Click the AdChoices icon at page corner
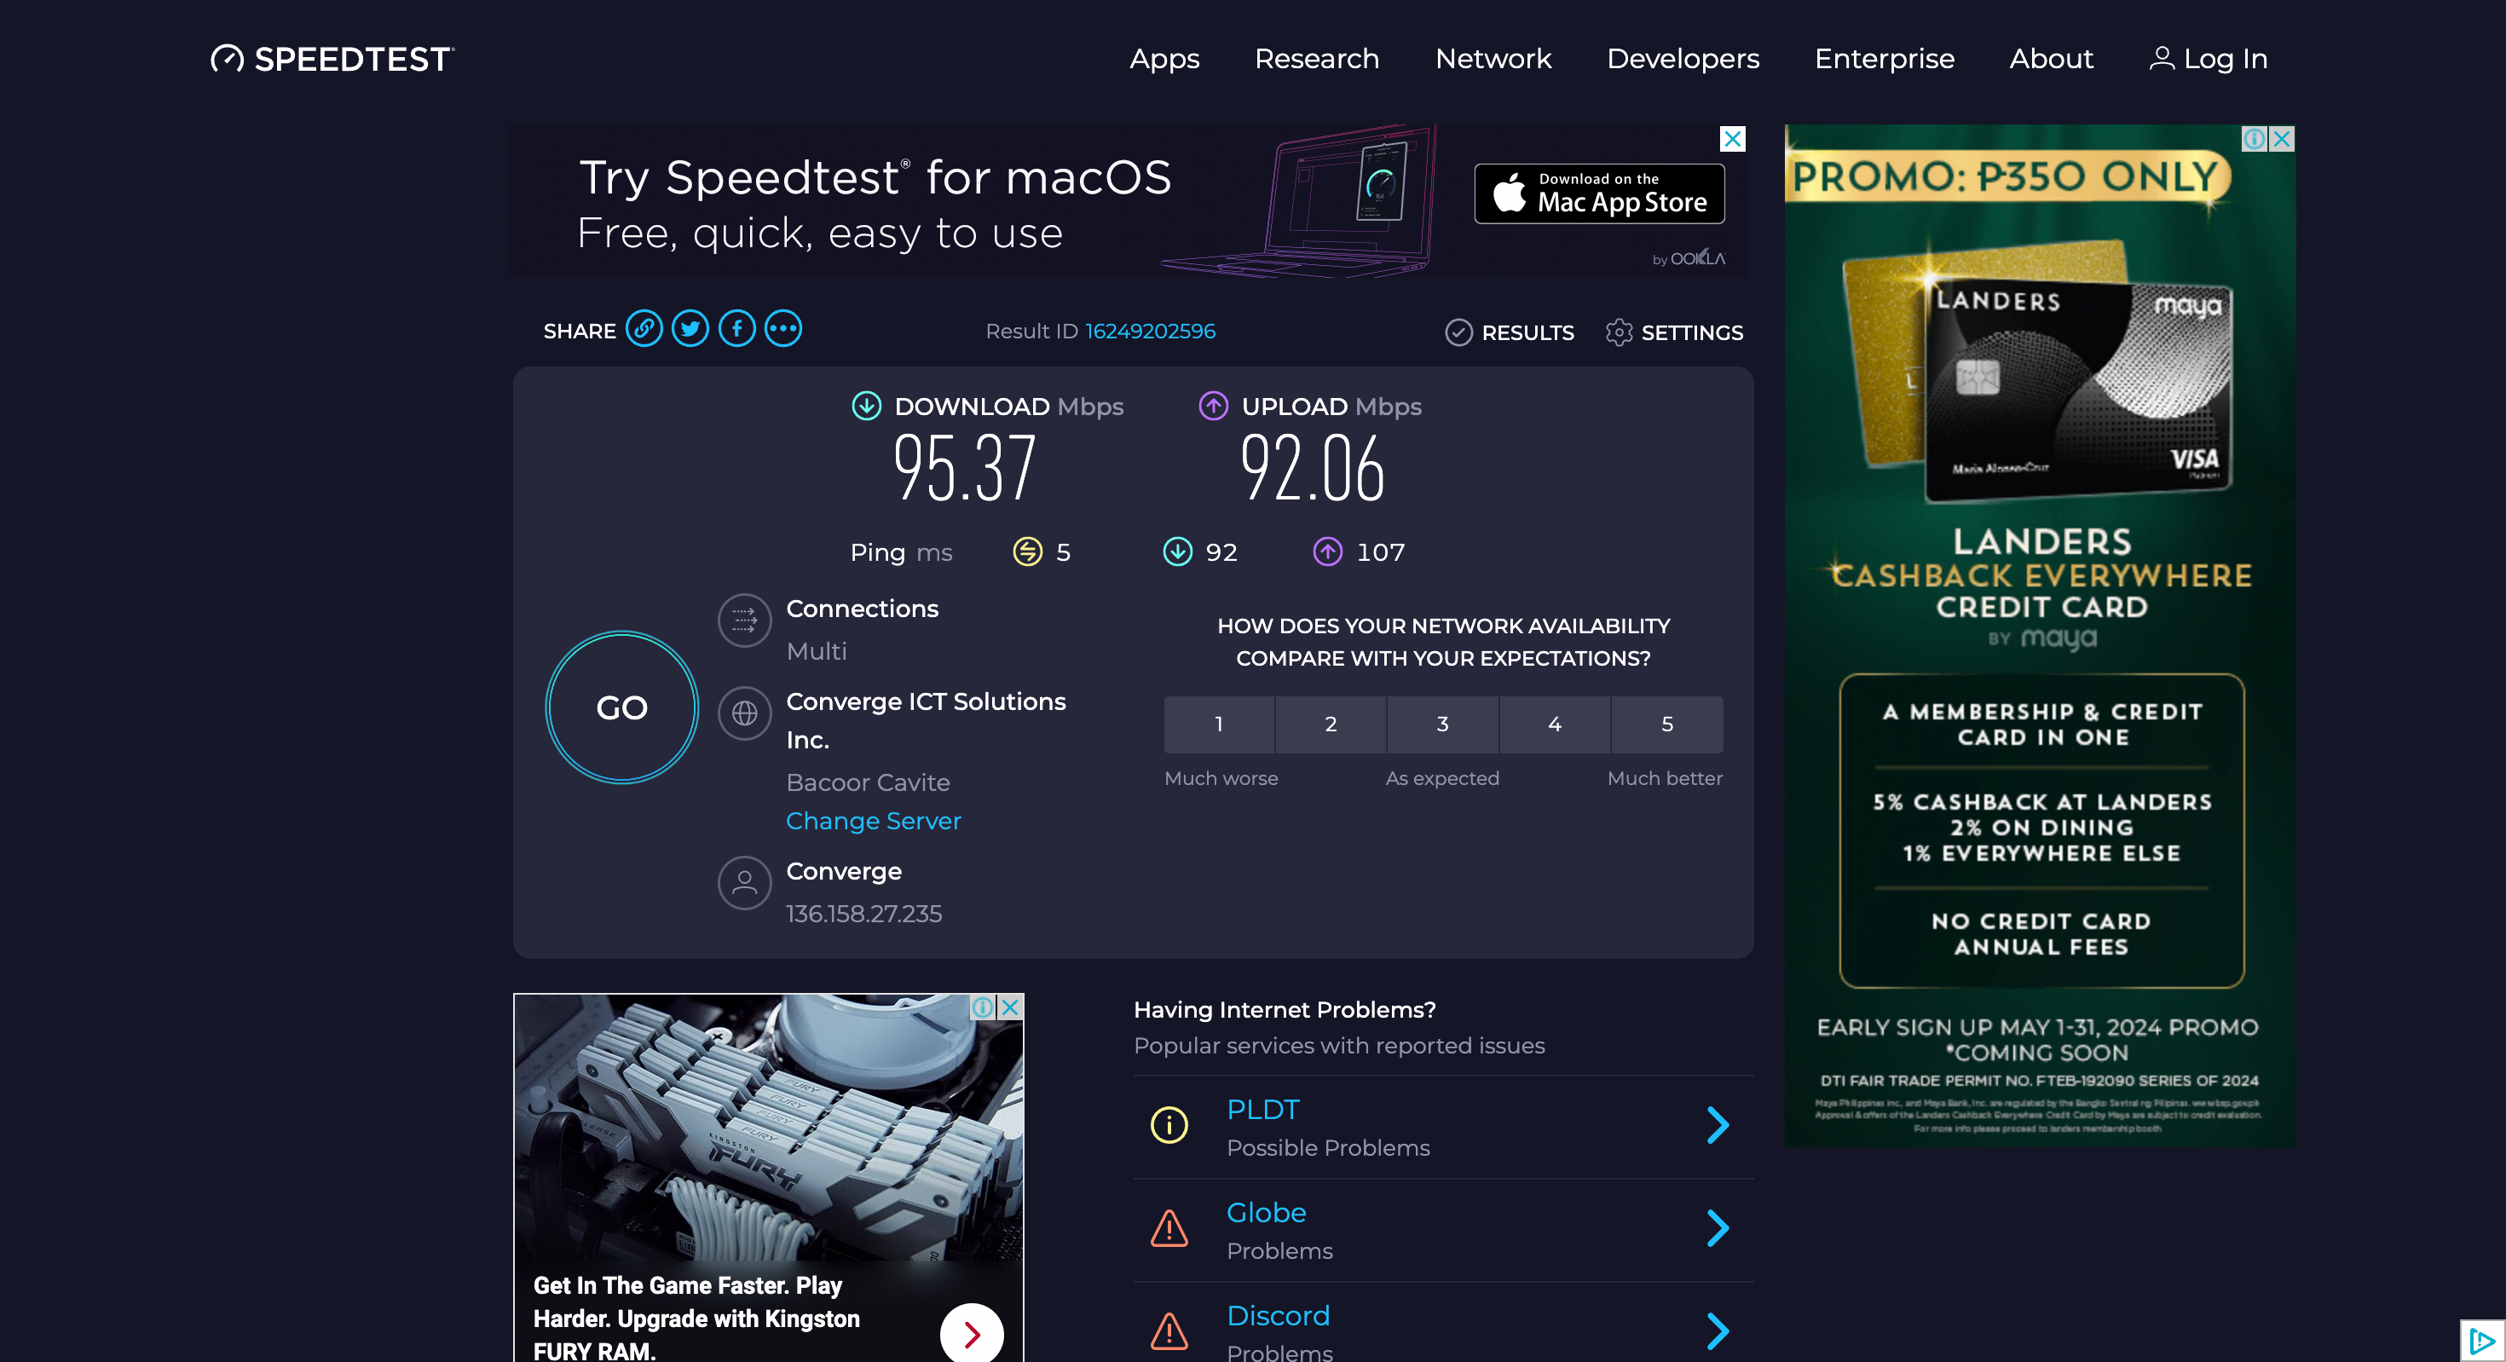2506x1362 pixels. pyautogui.click(x=2483, y=1342)
